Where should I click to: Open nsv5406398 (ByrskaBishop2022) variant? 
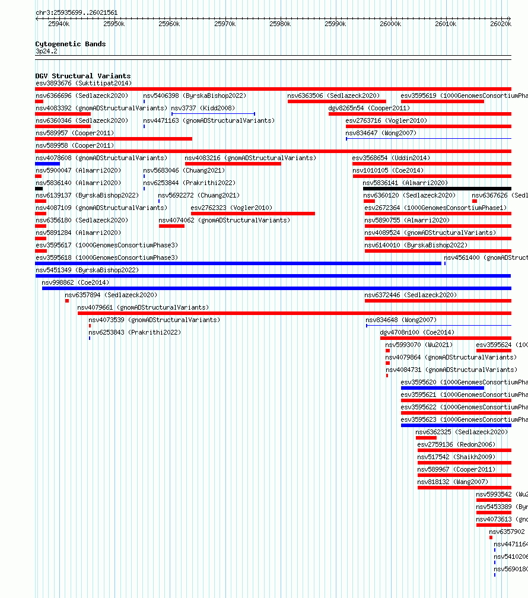(195, 96)
